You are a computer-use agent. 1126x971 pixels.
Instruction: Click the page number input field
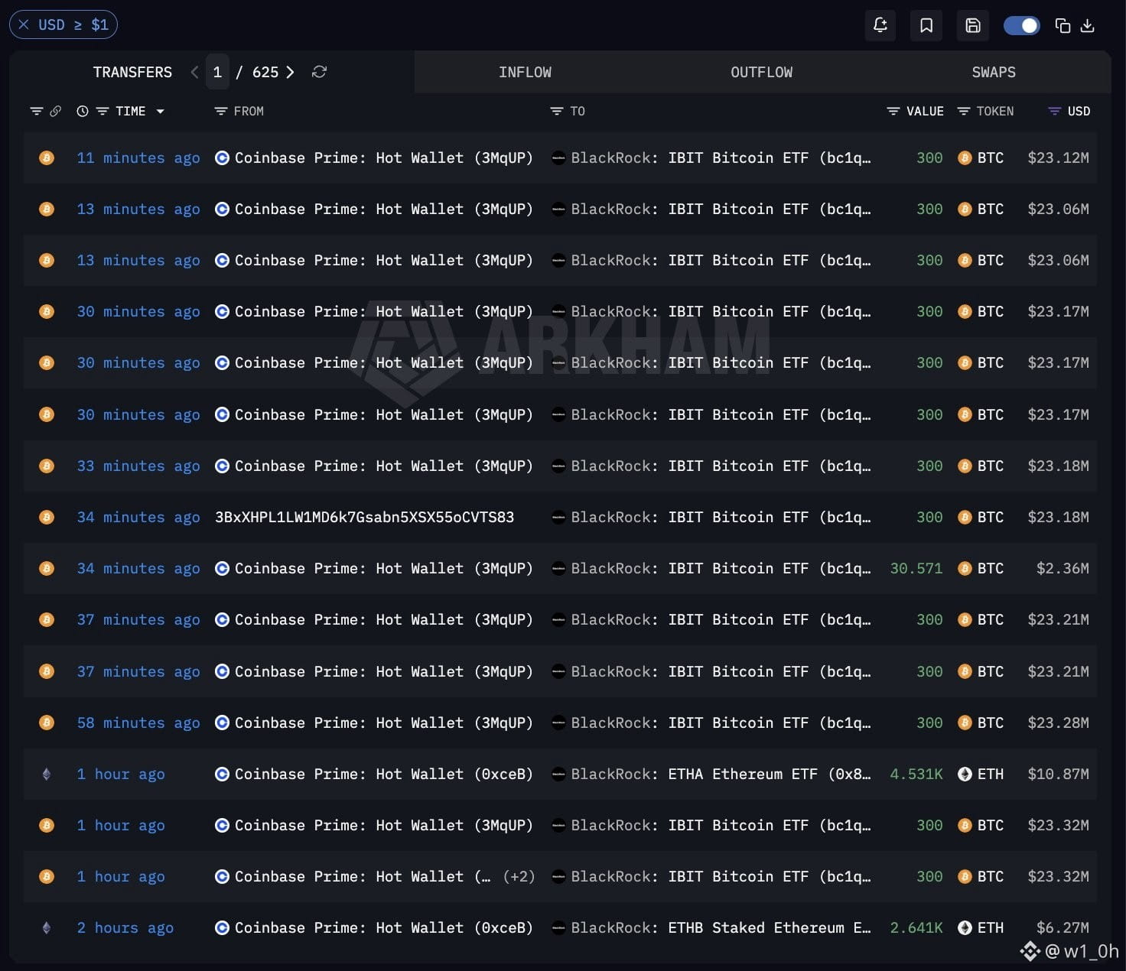(217, 72)
